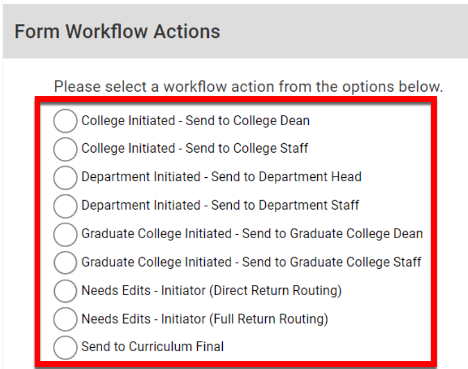Select the Send to Curriculum Final radio circle

[65, 347]
